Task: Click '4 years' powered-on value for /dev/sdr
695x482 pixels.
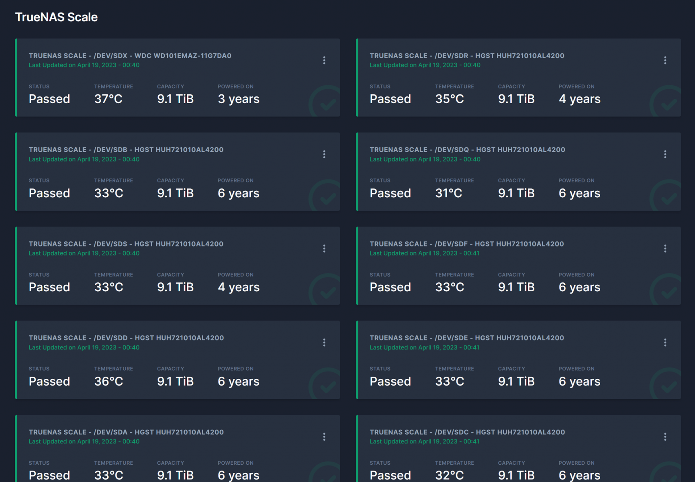Action: (580, 99)
